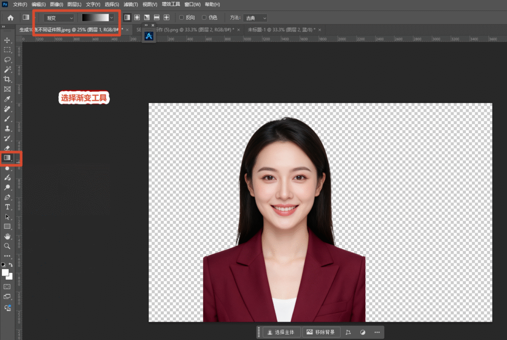Enable the 仿色 (dither) checkbox

pyautogui.click(x=204, y=17)
